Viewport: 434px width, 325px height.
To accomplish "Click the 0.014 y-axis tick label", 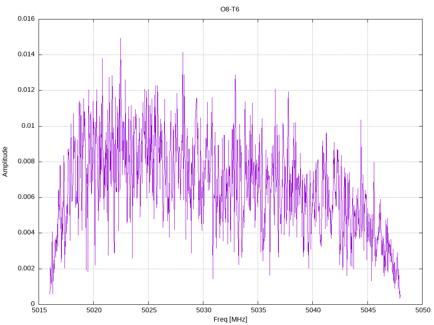I will coord(26,55).
